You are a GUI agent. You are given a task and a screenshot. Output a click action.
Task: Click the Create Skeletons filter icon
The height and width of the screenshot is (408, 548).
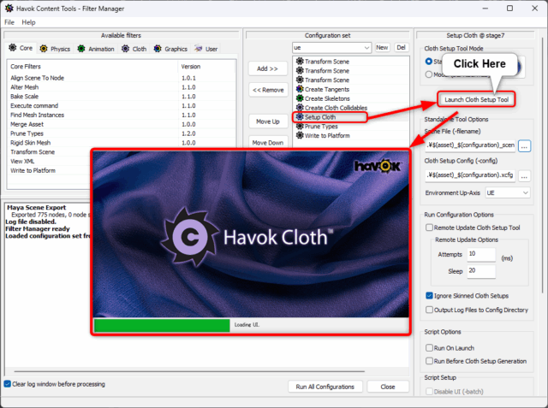coord(299,98)
